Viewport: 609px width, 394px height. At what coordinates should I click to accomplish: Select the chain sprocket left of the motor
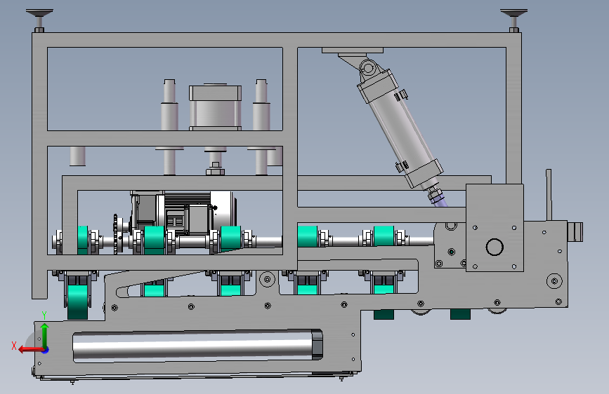click(116, 234)
